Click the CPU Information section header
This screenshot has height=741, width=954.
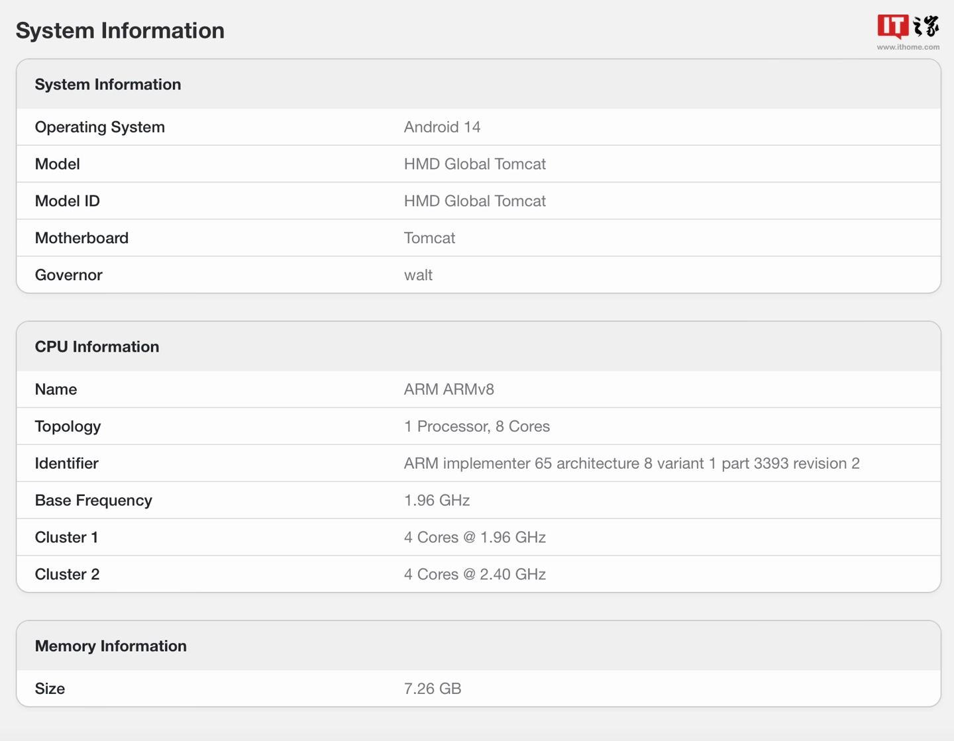tap(97, 347)
